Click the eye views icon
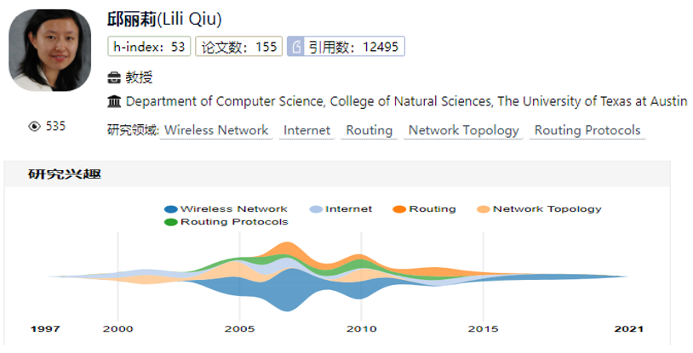The image size is (693, 353). [x=35, y=127]
